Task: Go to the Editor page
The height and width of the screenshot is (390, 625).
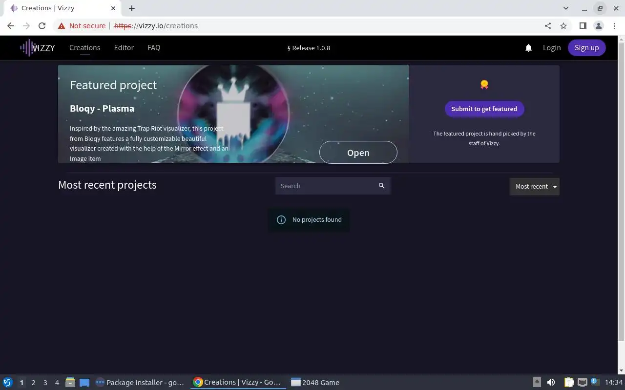Action: pos(124,48)
